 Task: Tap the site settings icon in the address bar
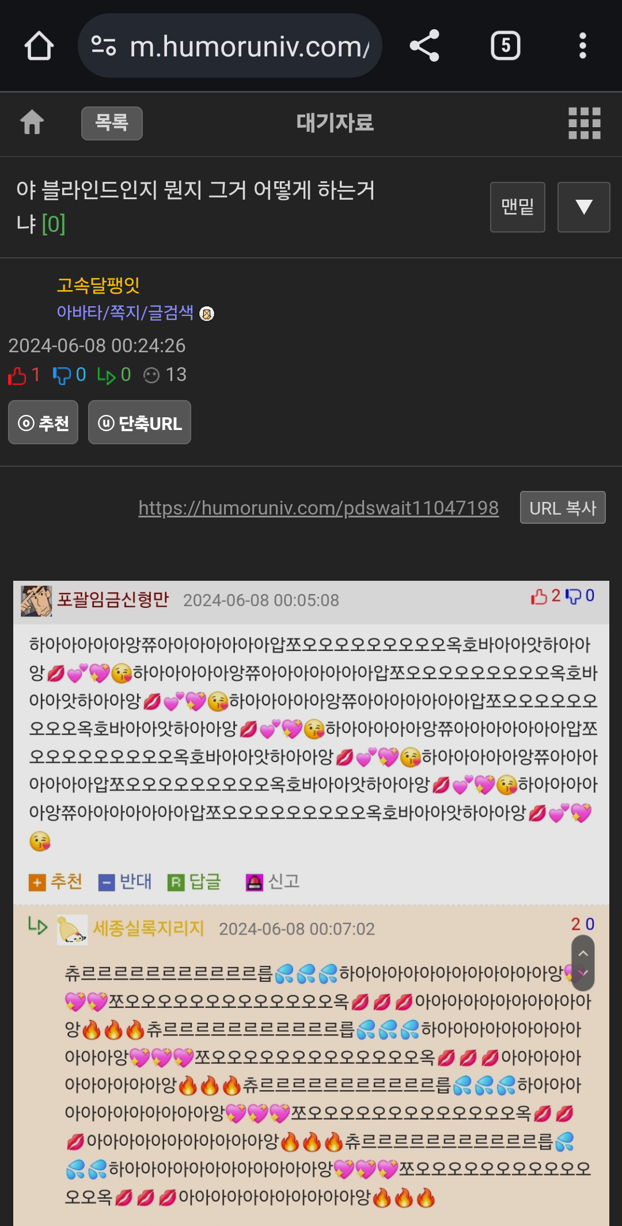coord(104,46)
